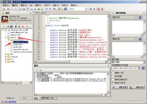Click the 替换全部 button
The height and width of the screenshot is (104, 147).
tap(136, 87)
